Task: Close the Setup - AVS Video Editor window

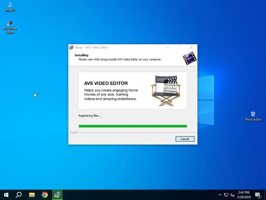Action: point(191,47)
